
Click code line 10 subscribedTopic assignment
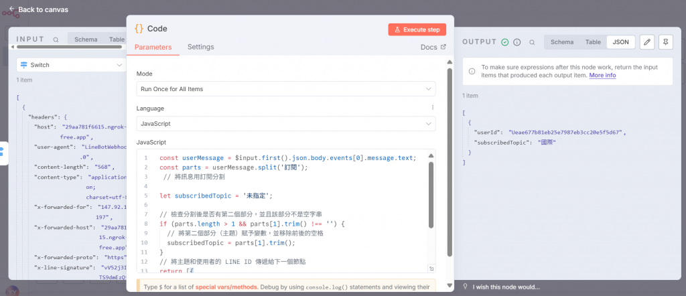point(231,242)
